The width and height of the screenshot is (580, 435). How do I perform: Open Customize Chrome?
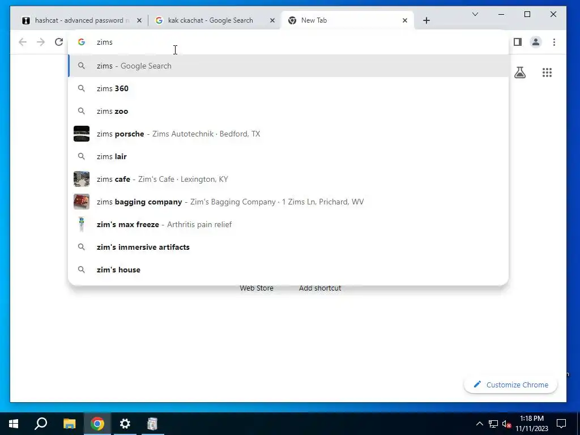pyautogui.click(x=510, y=385)
